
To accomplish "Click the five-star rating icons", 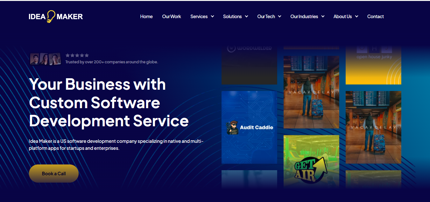I will [x=77, y=55].
